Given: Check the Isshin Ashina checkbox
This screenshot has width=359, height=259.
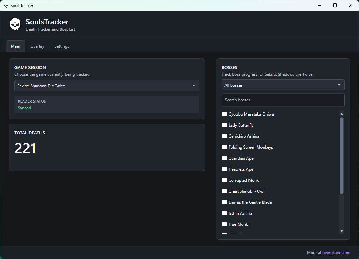Looking at the screenshot, I should click(224, 213).
